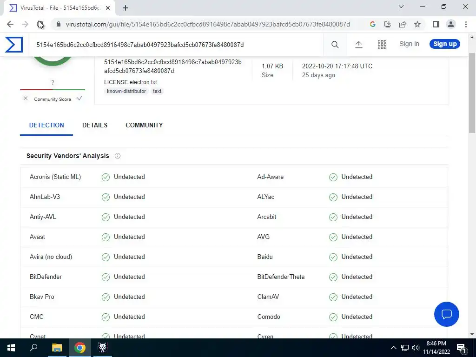The image size is (476, 357).
Task: Click the Google icon in address bar
Action: pos(372,24)
